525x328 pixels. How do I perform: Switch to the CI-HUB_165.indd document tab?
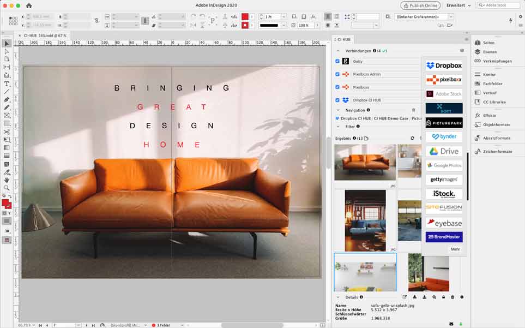pyautogui.click(x=45, y=35)
